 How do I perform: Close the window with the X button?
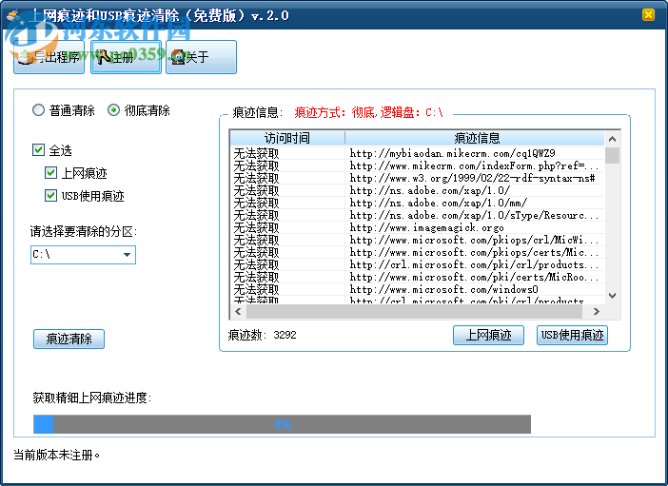point(648,15)
